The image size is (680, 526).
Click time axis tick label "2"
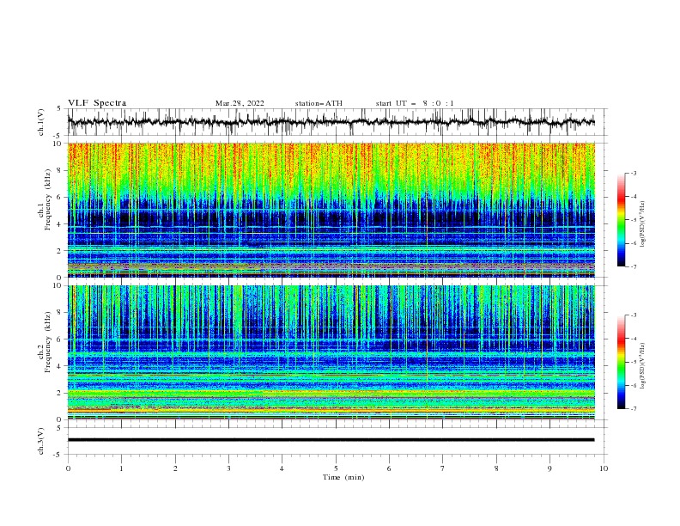[x=175, y=468]
